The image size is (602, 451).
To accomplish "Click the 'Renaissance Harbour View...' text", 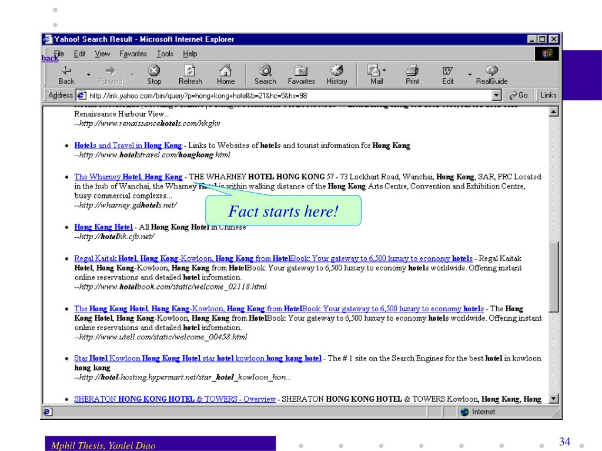I will click(x=122, y=114).
